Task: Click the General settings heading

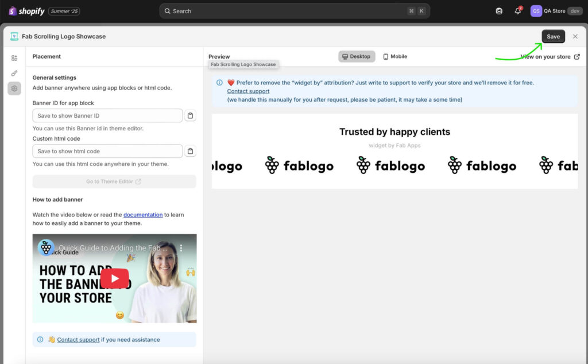Action: coord(55,78)
